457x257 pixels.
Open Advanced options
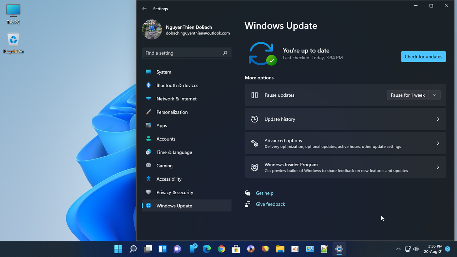[x=345, y=143]
